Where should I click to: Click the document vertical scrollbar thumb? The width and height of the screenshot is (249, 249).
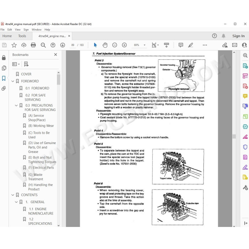click(234, 136)
